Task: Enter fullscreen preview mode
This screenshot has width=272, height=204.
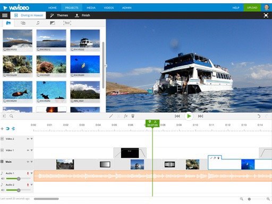Action: [266, 15]
